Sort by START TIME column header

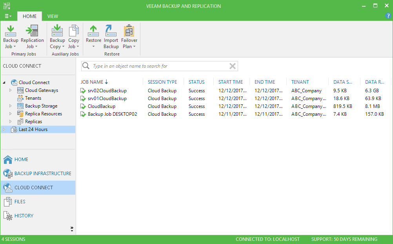231,82
